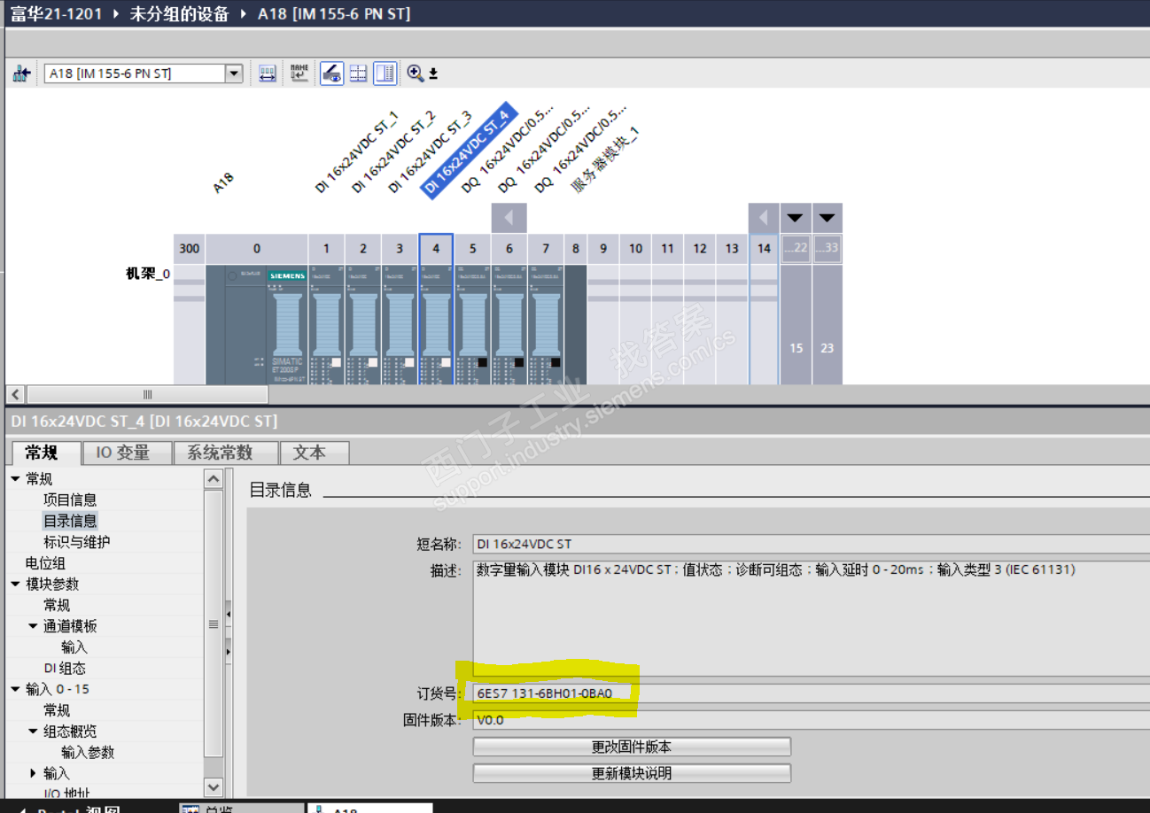
Task: Select the DQ module graphic in slot 5
Action: click(473, 324)
